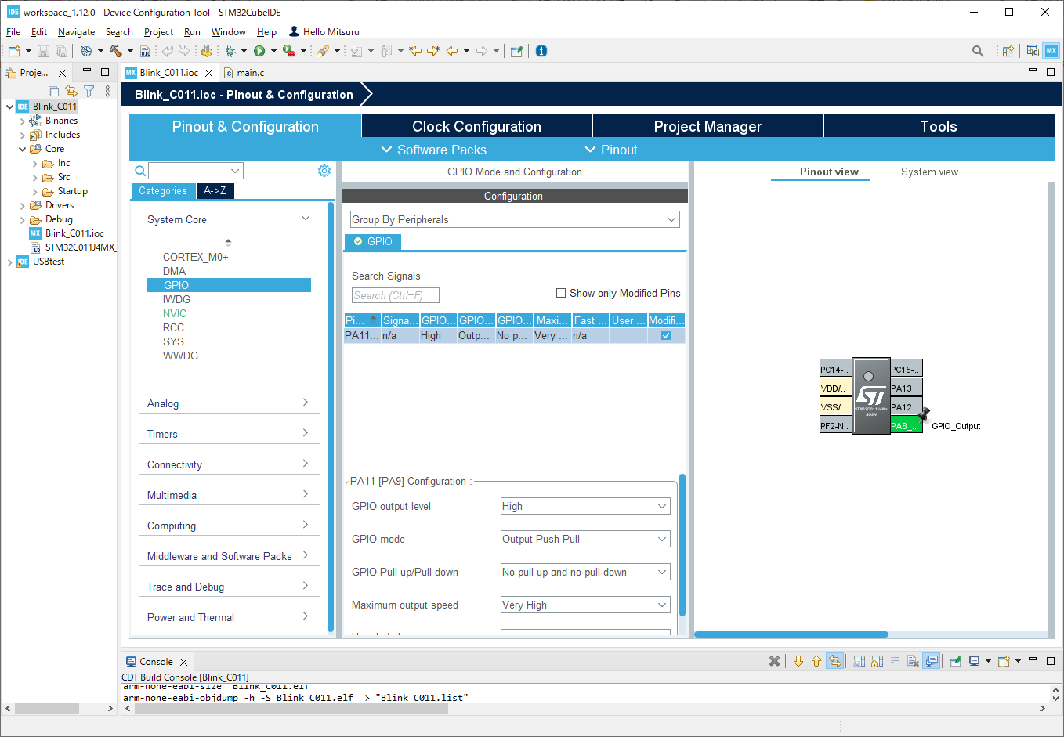Screen dimensions: 1064x737
Task: Expand the Software Packs menu
Action: [x=433, y=150]
